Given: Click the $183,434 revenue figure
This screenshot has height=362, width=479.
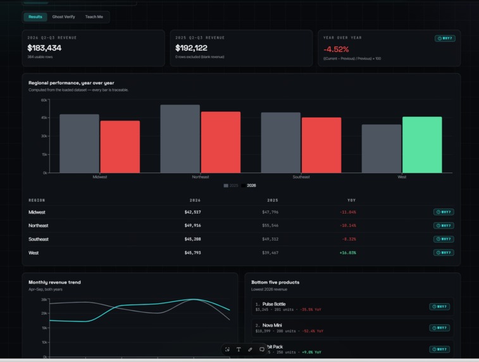Looking at the screenshot, I should tap(44, 48).
